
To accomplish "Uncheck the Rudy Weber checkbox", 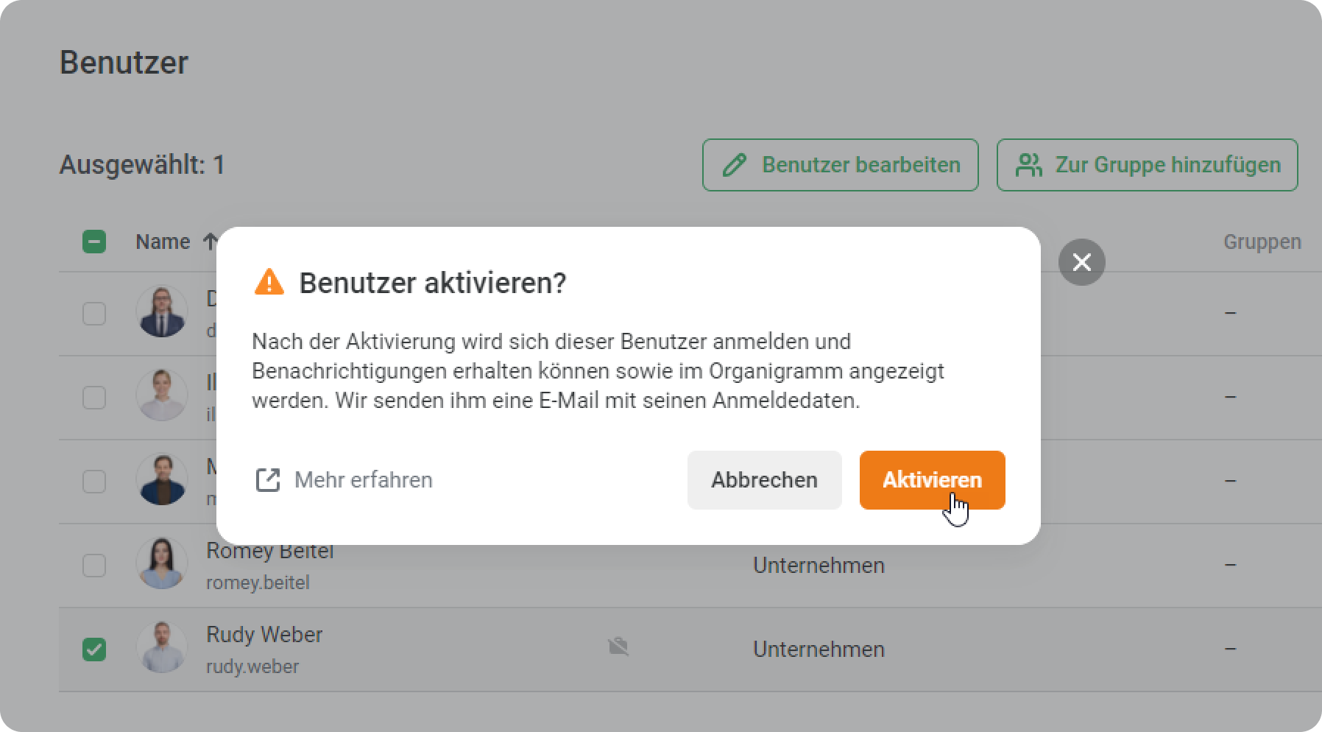I will (x=94, y=650).
